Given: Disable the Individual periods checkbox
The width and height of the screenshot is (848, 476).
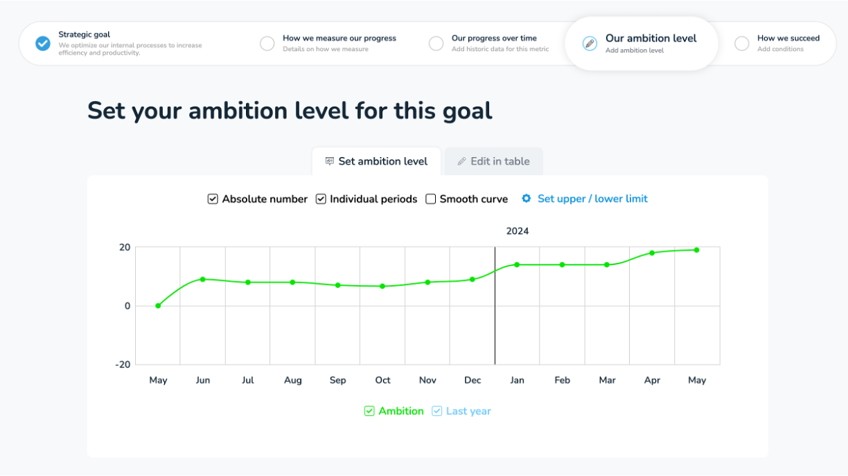Looking at the screenshot, I should (321, 199).
